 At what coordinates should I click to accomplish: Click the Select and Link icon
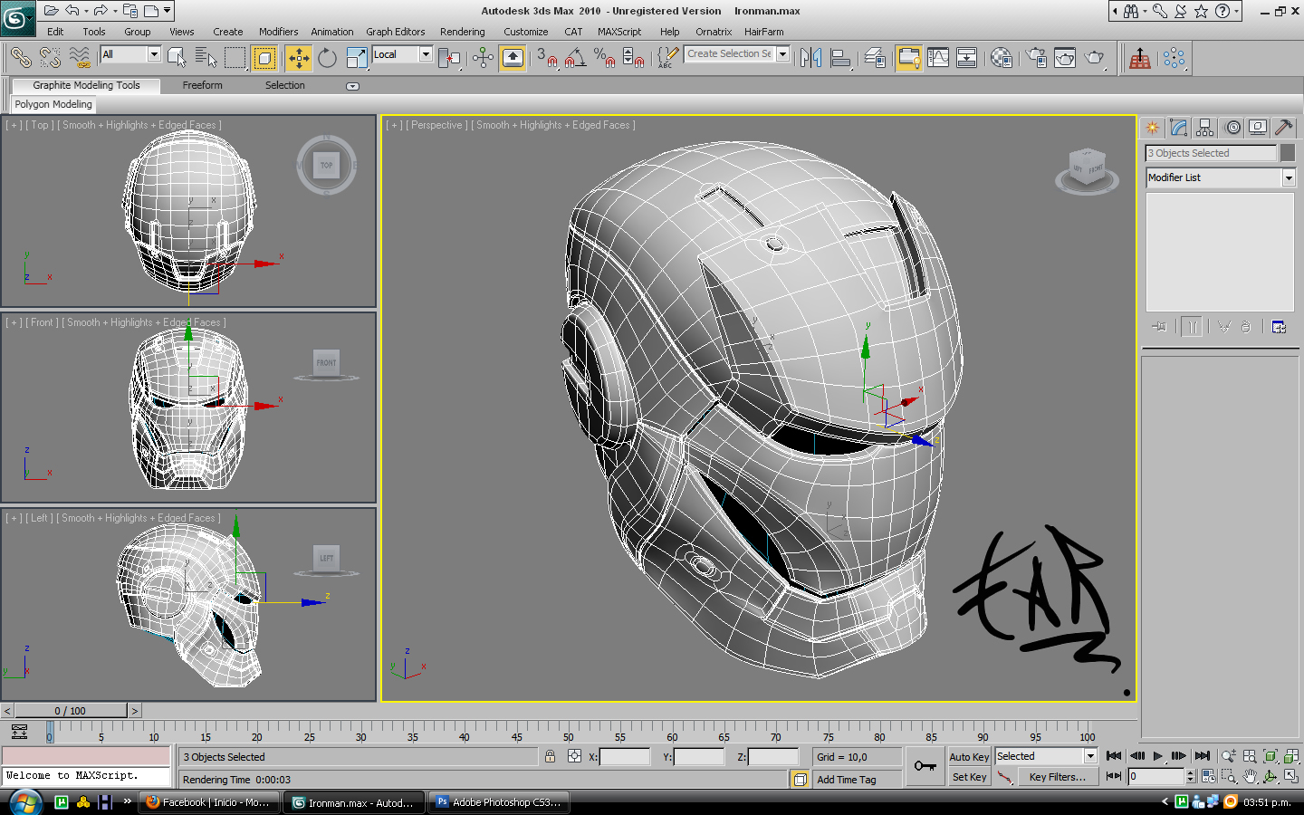[20, 58]
